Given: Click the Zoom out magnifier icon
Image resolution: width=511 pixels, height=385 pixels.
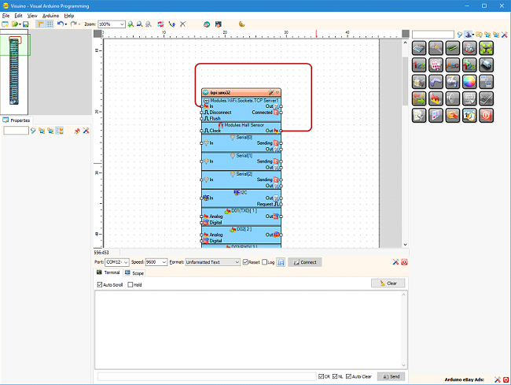Looking at the screenshot, I should tap(139, 24).
